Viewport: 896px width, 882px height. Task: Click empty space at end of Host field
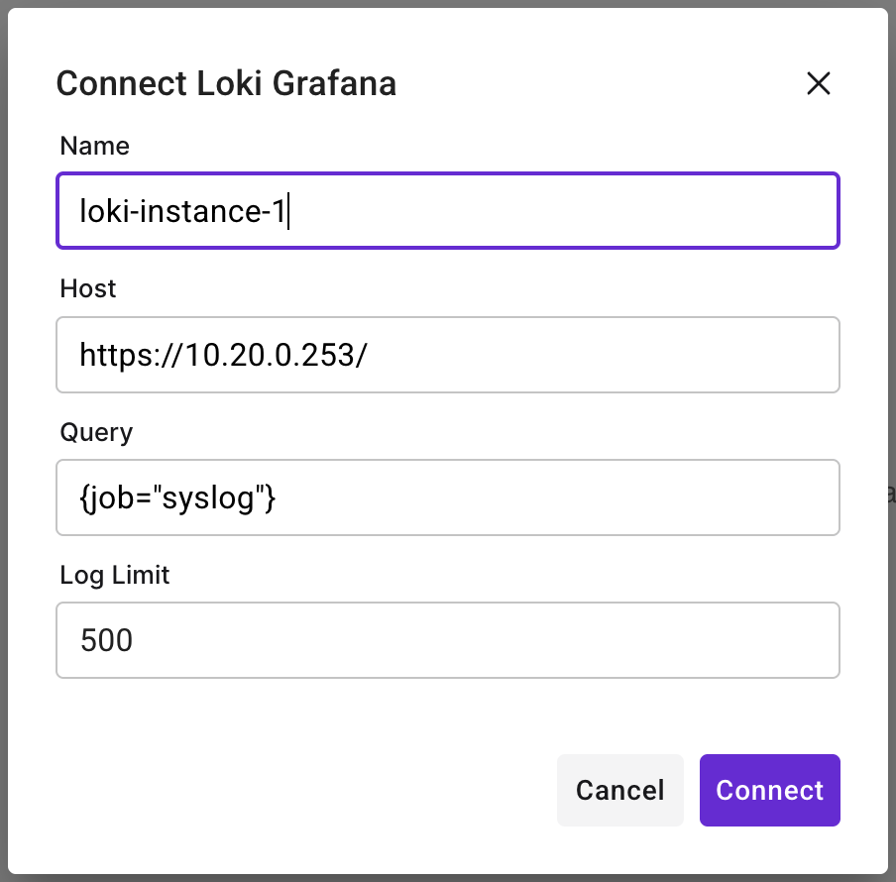694,354
